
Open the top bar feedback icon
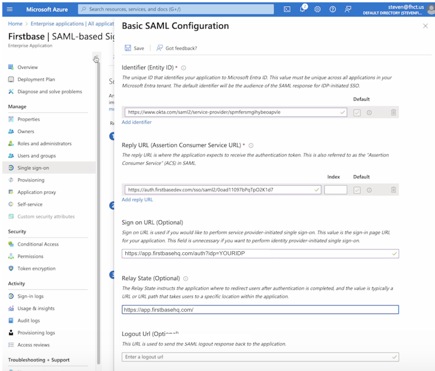(x=348, y=9)
